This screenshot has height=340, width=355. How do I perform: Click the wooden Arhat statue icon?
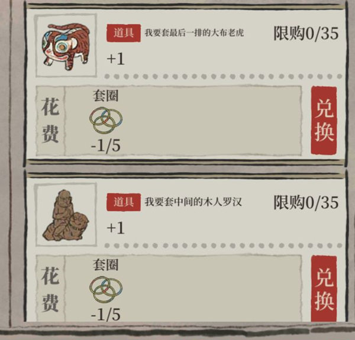[66, 215]
